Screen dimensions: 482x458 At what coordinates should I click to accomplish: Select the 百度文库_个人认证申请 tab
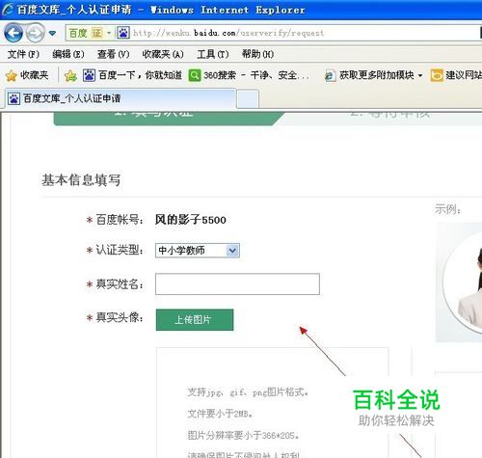pyautogui.click(x=121, y=98)
